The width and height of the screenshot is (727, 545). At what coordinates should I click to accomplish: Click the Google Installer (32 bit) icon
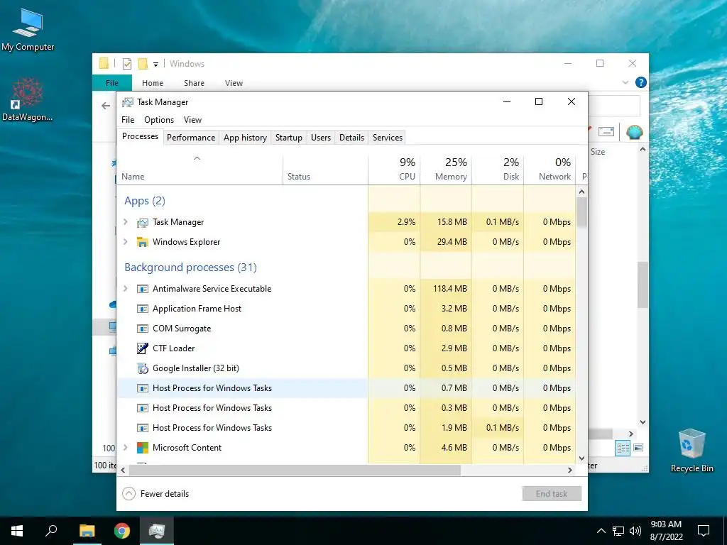point(142,368)
